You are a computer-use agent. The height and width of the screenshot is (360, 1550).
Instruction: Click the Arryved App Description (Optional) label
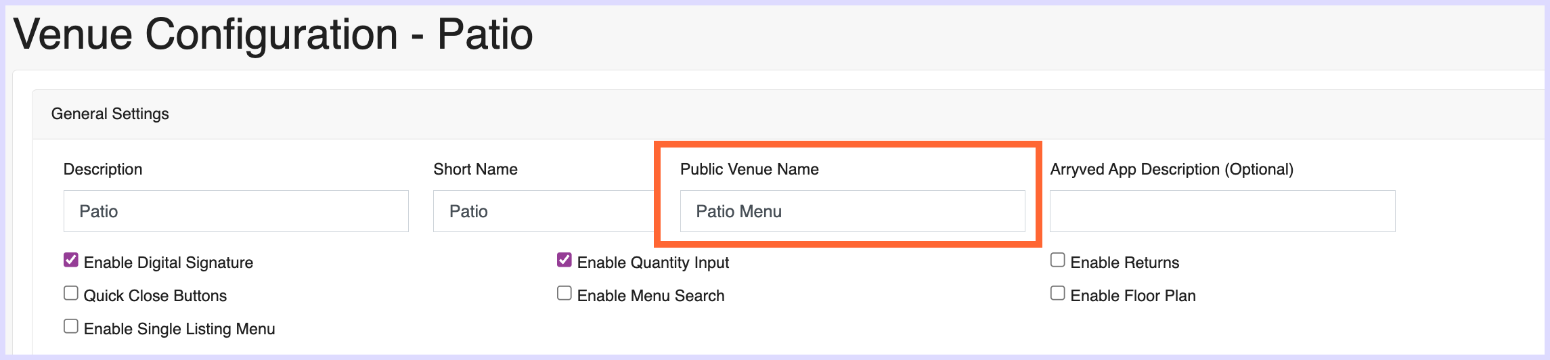[x=1172, y=169]
